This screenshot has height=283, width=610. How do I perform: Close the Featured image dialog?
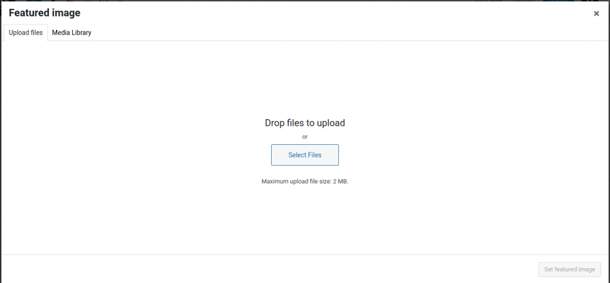(596, 14)
